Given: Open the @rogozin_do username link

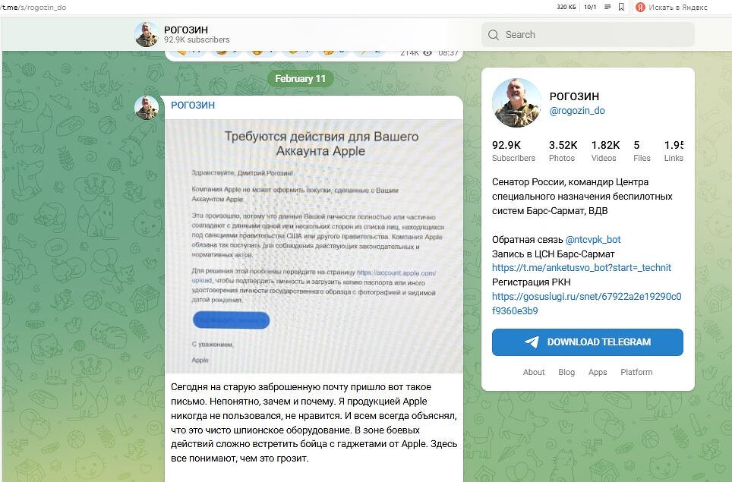Looking at the screenshot, I should point(577,111).
